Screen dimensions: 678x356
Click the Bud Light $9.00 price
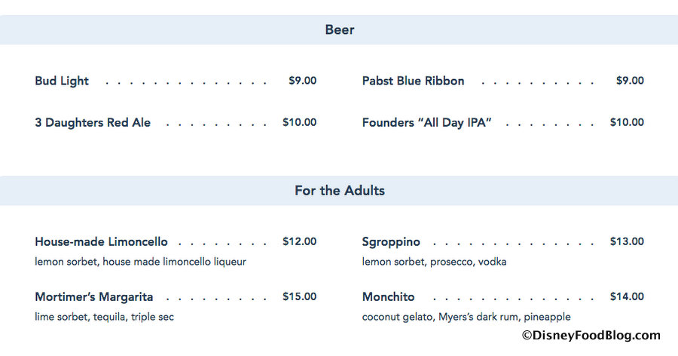(302, 81)
